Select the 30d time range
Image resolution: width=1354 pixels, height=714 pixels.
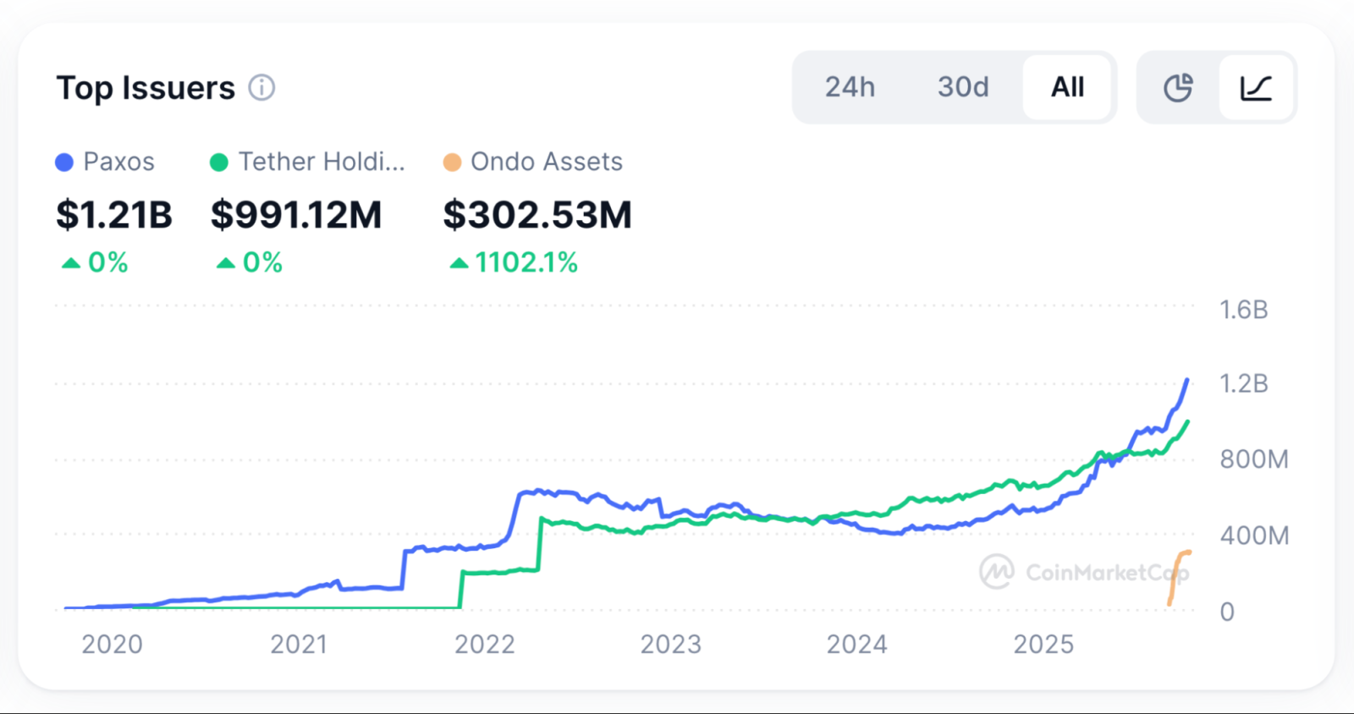point(962,87)
